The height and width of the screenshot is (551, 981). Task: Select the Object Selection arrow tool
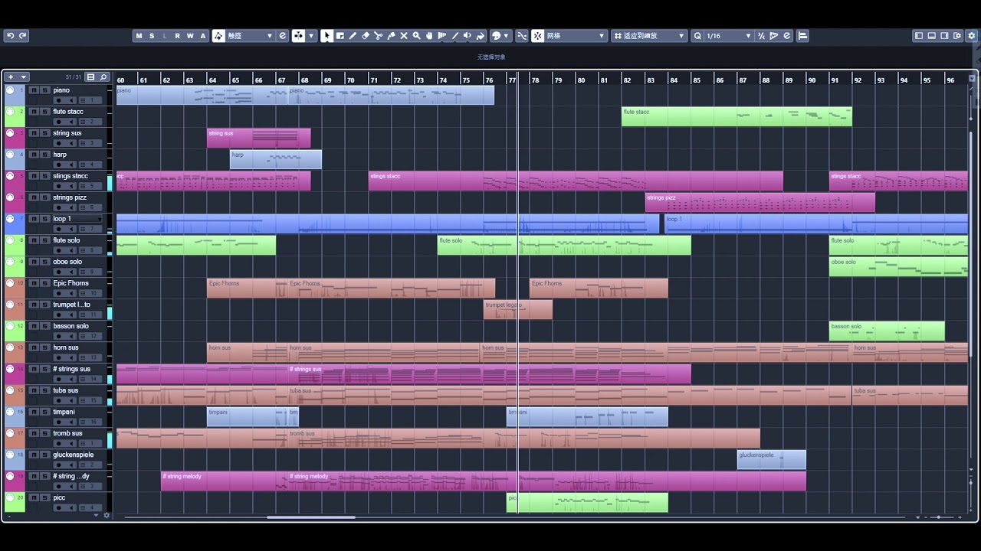tap(326, 36)
